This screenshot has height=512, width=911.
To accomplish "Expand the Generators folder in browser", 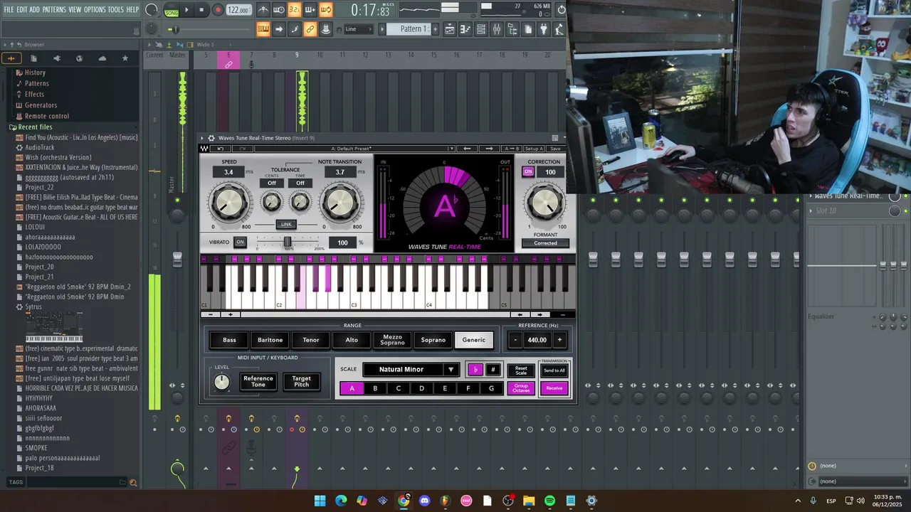I will pyautogui.click(x=41, y=105).
